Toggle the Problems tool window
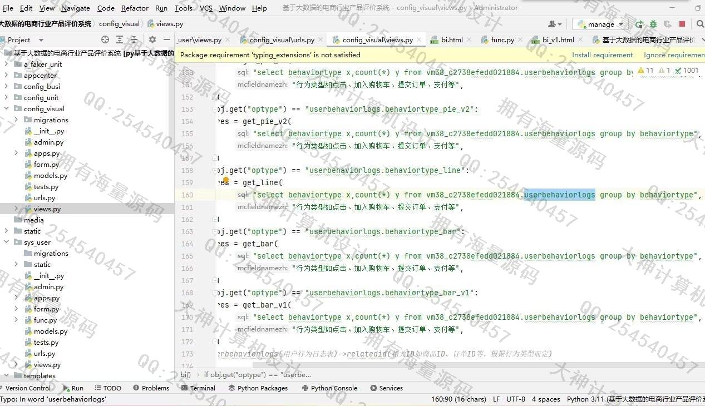 (x=151, y=388)
